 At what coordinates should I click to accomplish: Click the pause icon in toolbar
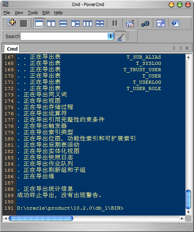click(115, 23)
